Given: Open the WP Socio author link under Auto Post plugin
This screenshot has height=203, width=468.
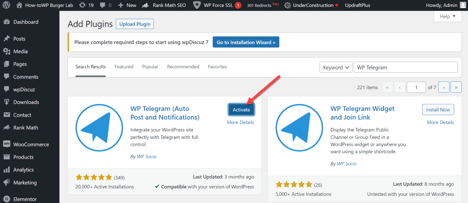Looking at the screenshot, I should 147,156.
